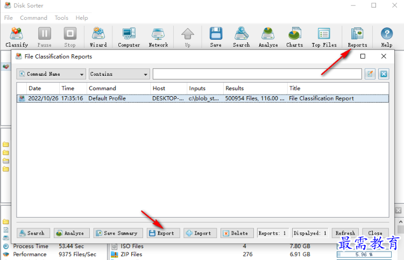Click the report filter text field

click(257, 74)
